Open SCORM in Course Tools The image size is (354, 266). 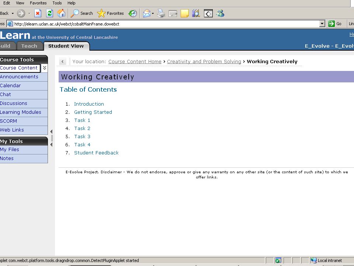coord(24,121)
